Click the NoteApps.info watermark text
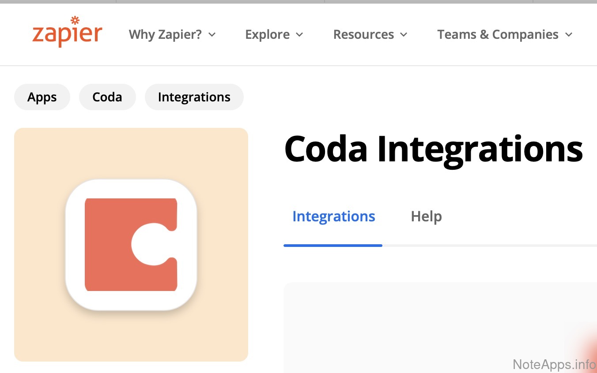This screenshot has height=373, width=597. (554, 364)
